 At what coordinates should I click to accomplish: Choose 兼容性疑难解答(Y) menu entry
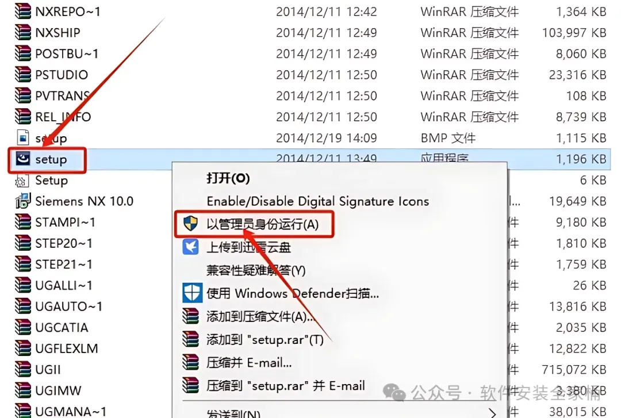click(x=256, y=271)
